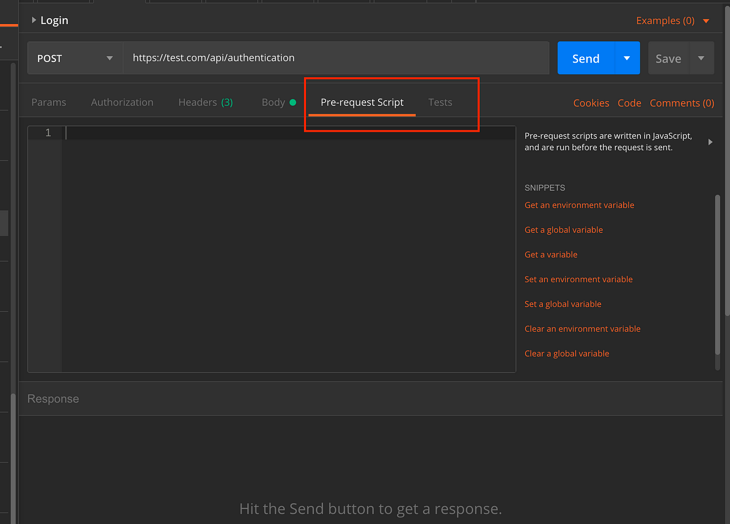
Task: Open the Send options dropdown arrow
Action: pos(627,58)
